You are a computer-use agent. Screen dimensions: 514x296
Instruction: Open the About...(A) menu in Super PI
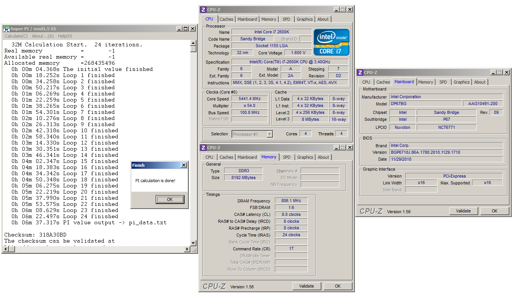click(43, 36)
